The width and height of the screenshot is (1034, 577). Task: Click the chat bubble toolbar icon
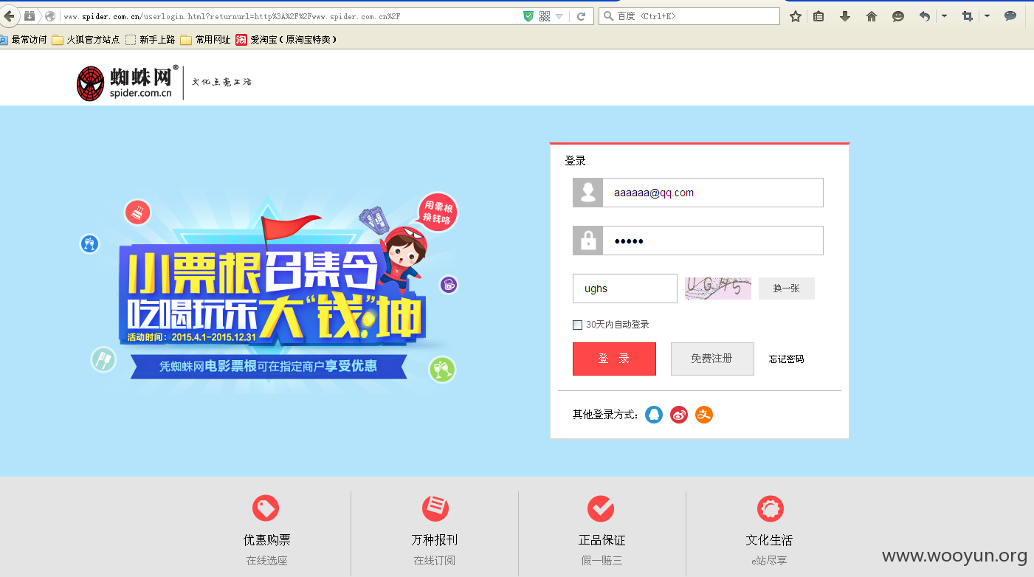(1010, 16)
